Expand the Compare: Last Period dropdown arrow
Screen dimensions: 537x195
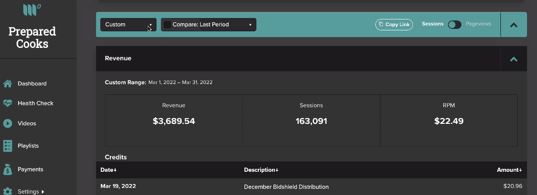tap(250, 25)
